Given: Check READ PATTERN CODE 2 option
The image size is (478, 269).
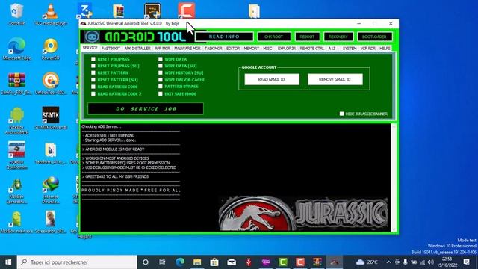Looking at the screenshot, I should [93, 93].
